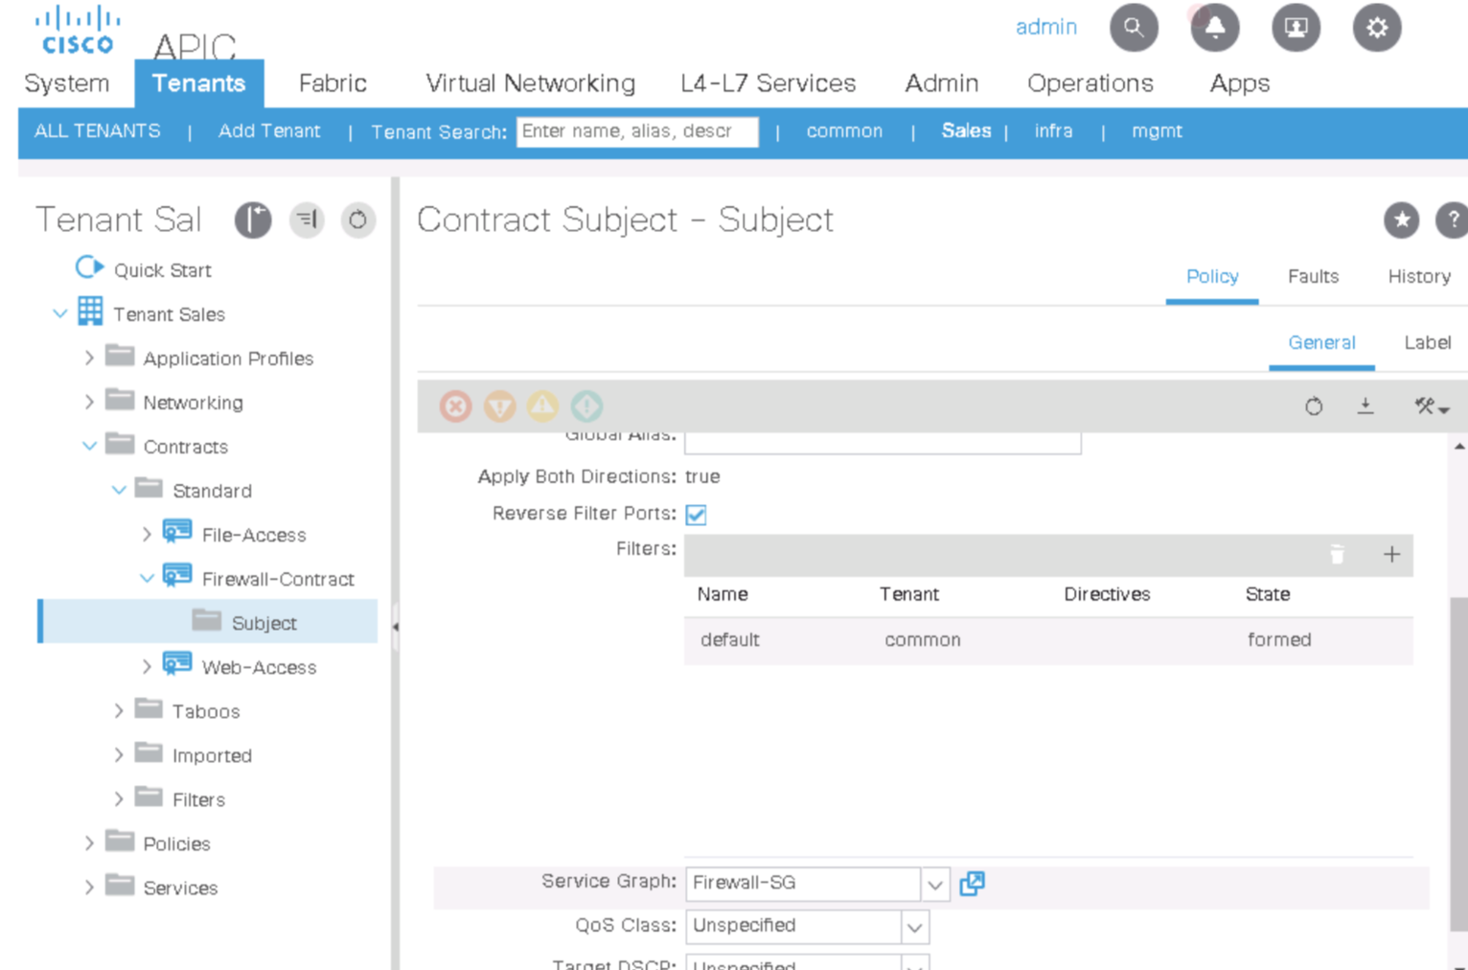Open the Service Graph dropdown
This screenshot has width=1468, height=970.
tap(934, 884)
